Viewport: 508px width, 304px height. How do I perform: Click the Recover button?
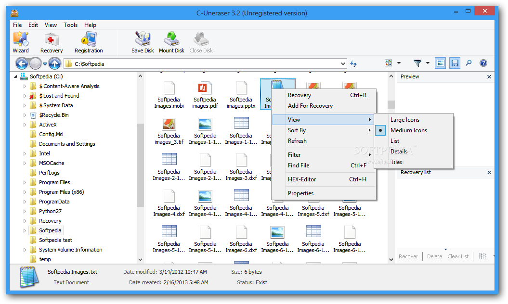pos(408,256)
